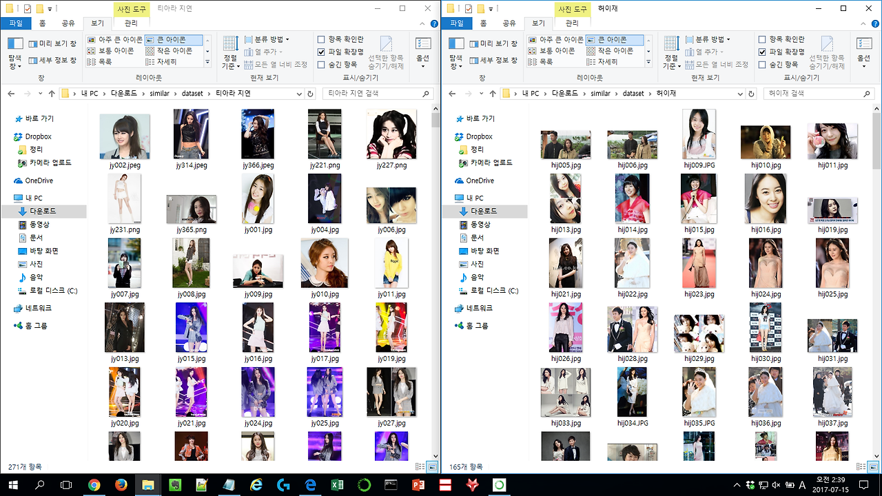Open 파일 tab in 티아라 지연 window
The width and height of the screenshot is (882, 496).
[15, 23]
